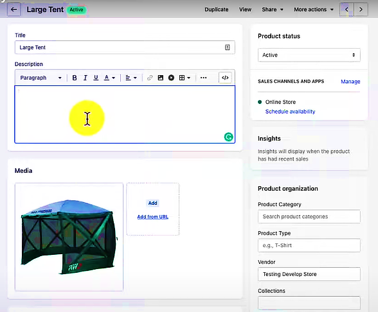Open the Product status Active dropdown

tap(309, 55)
